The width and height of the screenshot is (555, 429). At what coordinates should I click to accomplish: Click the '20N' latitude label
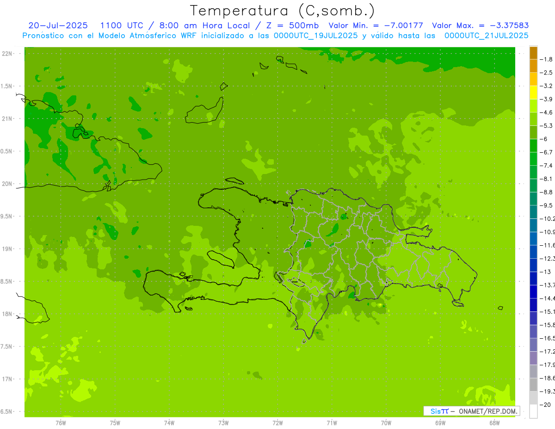click(7, 184)
